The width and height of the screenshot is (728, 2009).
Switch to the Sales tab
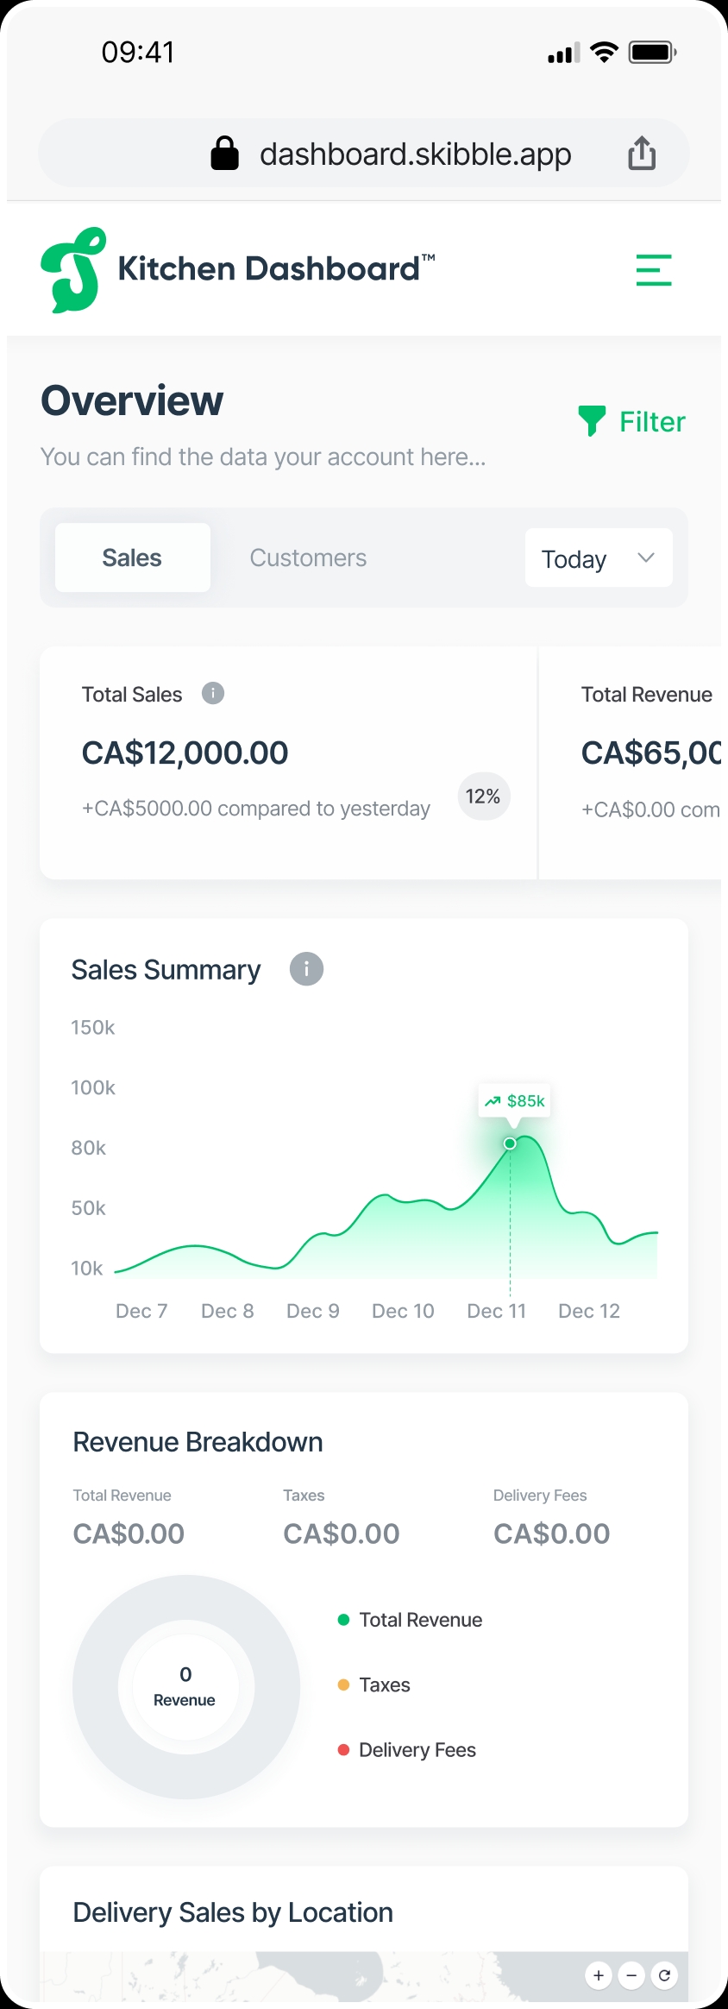tap(132, 558)
